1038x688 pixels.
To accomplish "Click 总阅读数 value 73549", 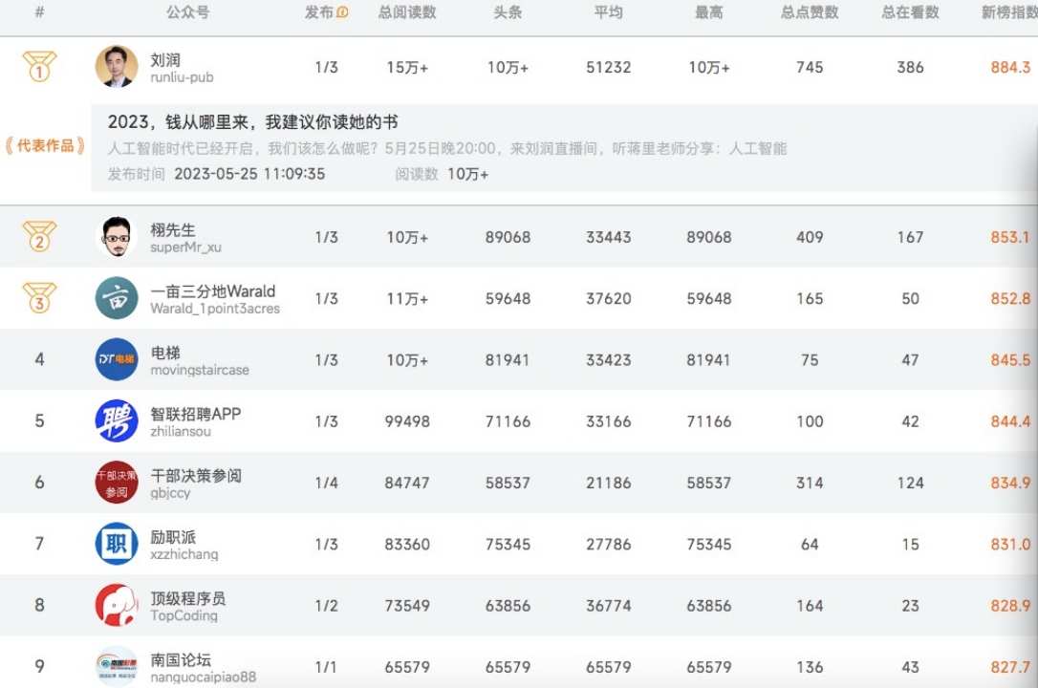I will tap(407, 605).
